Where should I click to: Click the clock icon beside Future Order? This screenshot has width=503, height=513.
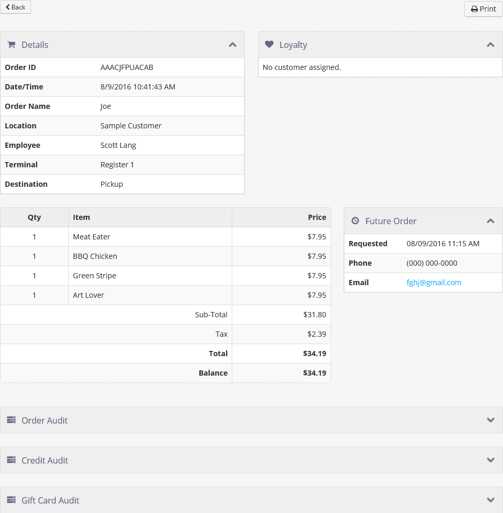[355, 221]
